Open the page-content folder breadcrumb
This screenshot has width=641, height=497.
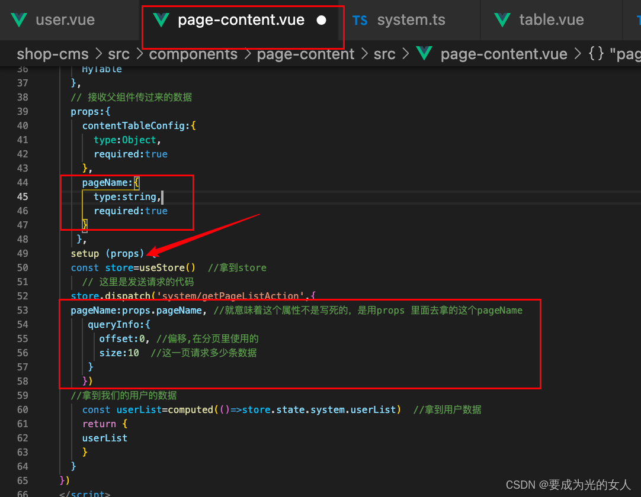[305, 54]
